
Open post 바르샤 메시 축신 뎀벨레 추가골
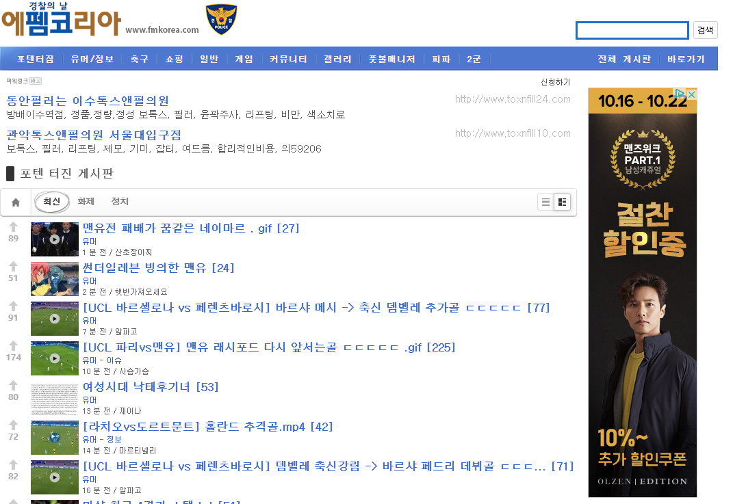click(x=316, y=308)
